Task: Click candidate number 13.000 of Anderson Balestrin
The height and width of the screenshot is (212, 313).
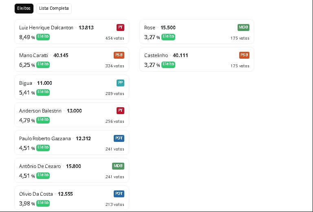Action: click(x=74, y=111)
